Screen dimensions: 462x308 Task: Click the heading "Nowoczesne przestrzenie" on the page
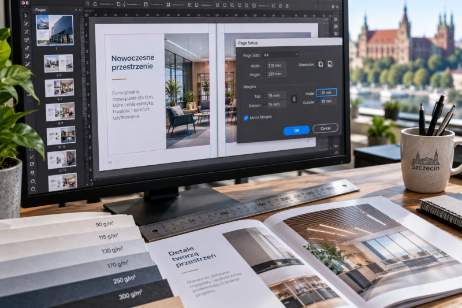[x=133, y=62]
